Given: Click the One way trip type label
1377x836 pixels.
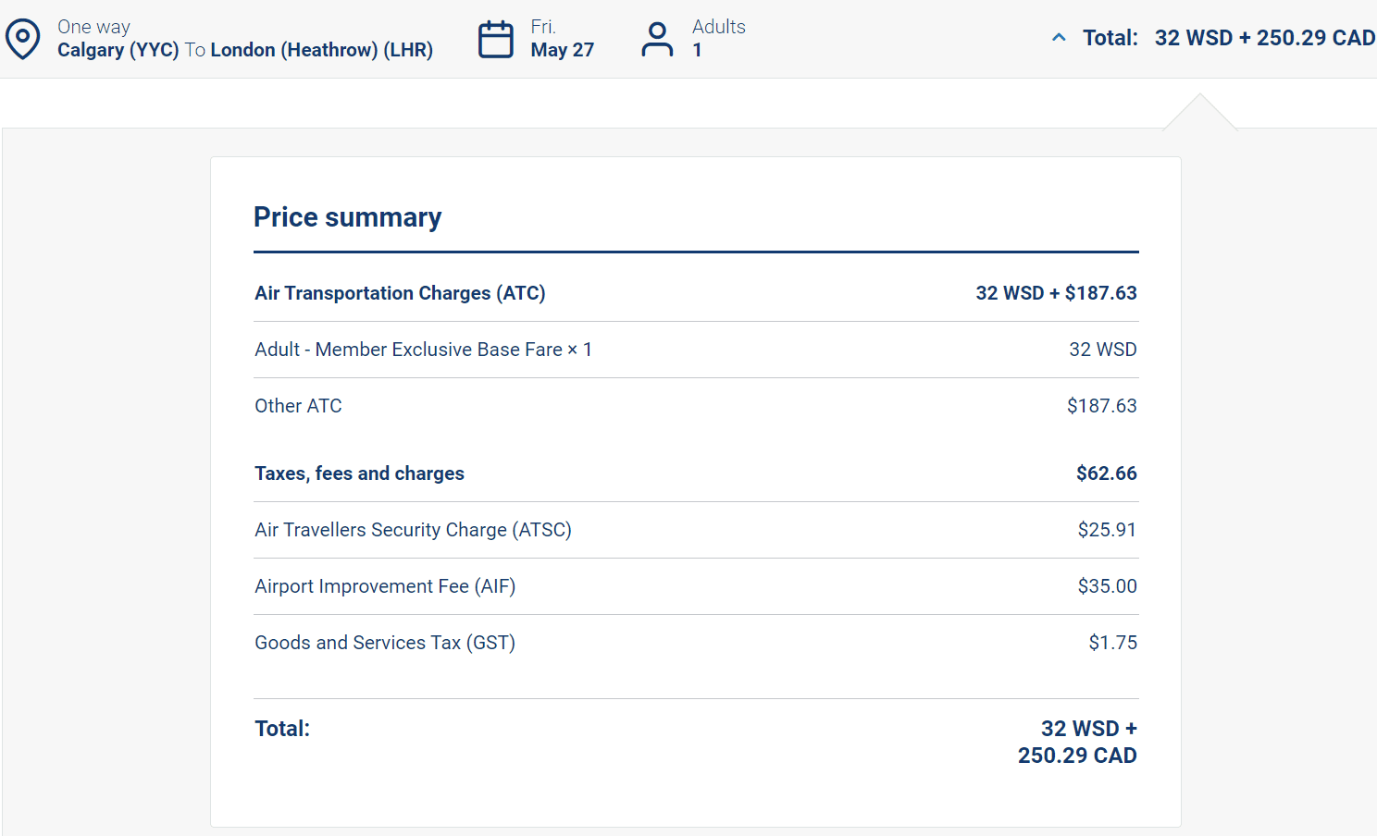Looking at the screenshot, I should point(93,27).
